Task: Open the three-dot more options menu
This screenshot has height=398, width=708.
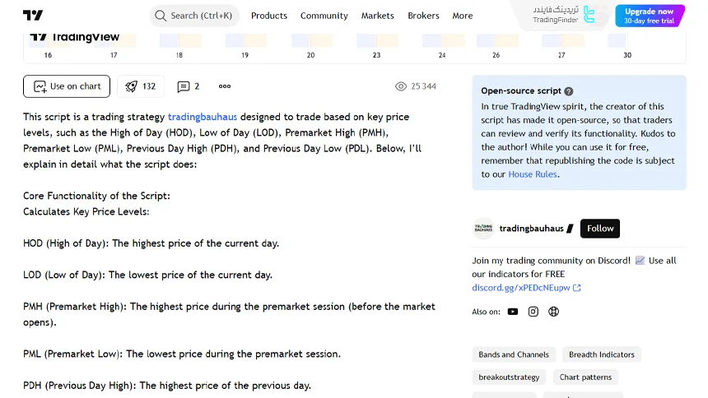Action: tap(225, 86)
